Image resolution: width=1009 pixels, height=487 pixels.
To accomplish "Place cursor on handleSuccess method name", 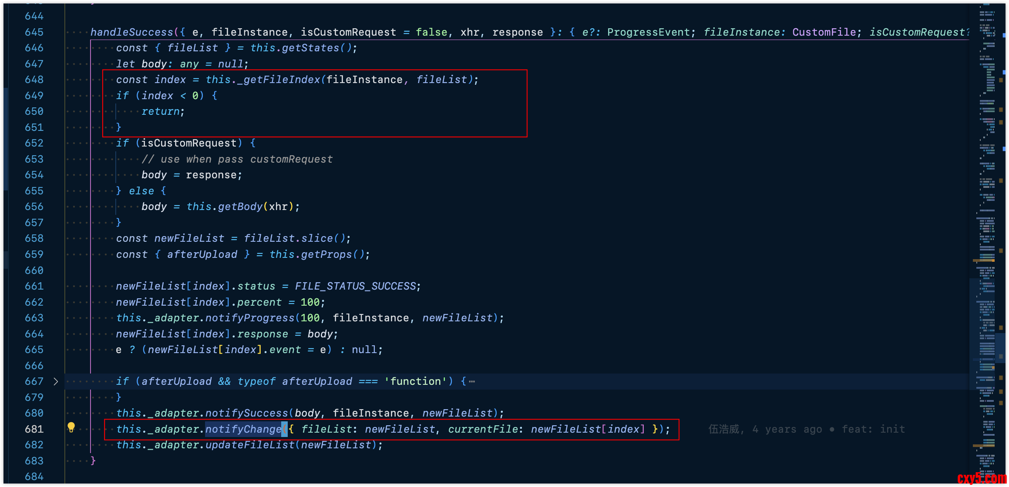I will (131, 32).
